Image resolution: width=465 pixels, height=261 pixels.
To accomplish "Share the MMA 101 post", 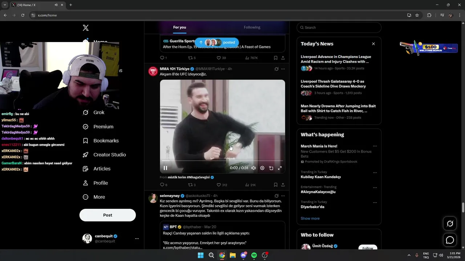I will (283, 185).
